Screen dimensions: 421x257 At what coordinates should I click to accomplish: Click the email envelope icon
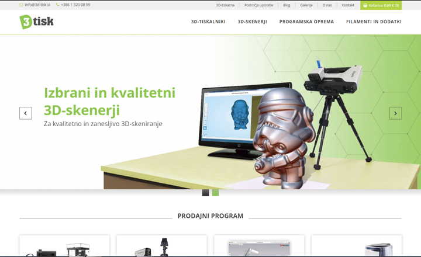point(21,5)
